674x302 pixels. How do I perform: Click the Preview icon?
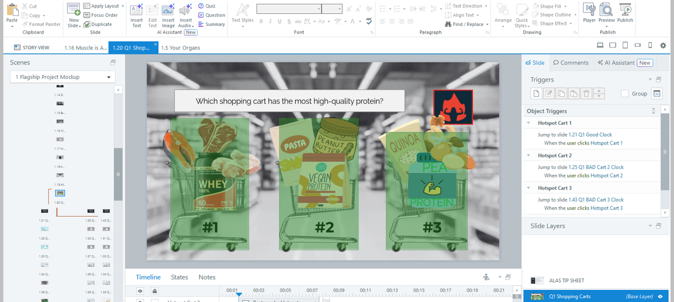(x=606, y=9)
